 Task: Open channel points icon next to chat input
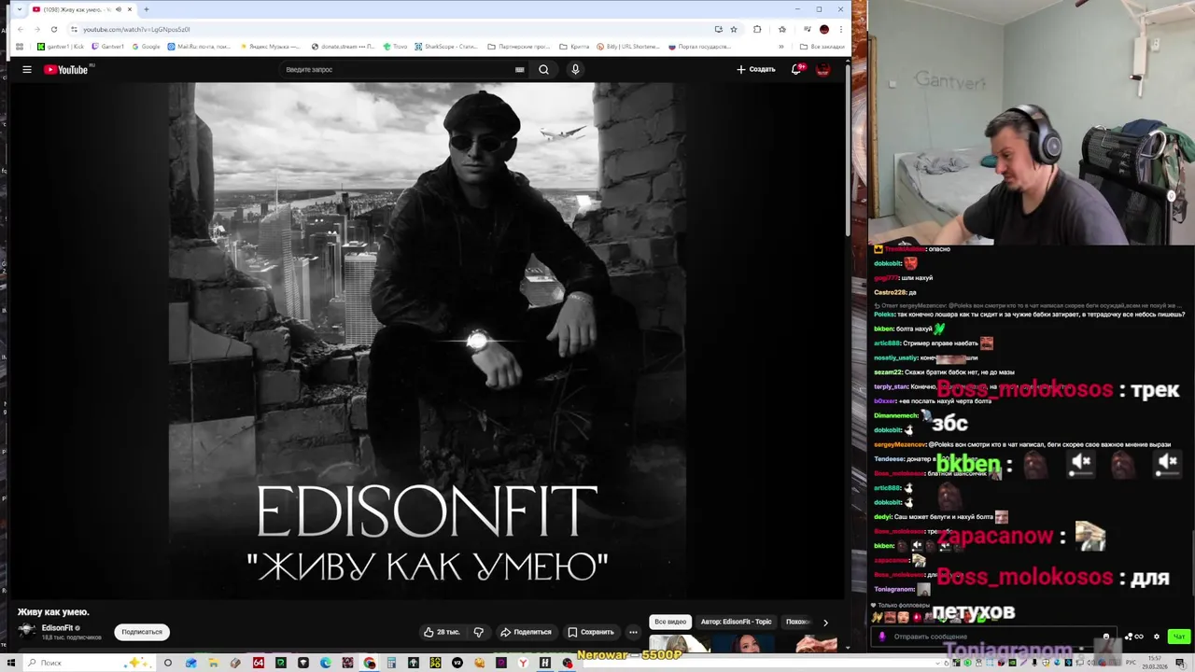[1134, 637]
